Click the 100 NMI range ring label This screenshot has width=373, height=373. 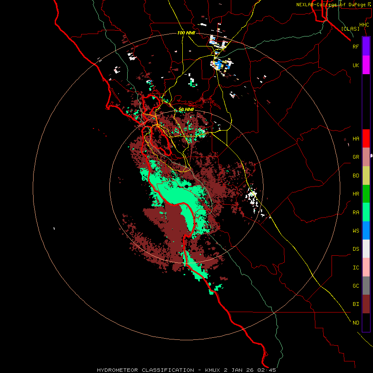(x=186, y=33)
